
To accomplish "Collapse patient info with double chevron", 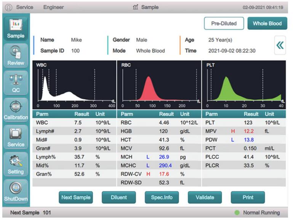I will pyautogui.click(x=280, y=45).
